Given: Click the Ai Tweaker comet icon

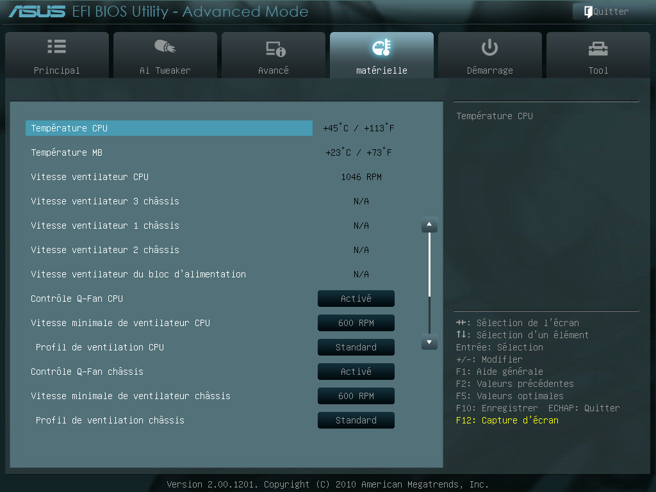Looking at the screenshot, I should click(x=165, y=47).
